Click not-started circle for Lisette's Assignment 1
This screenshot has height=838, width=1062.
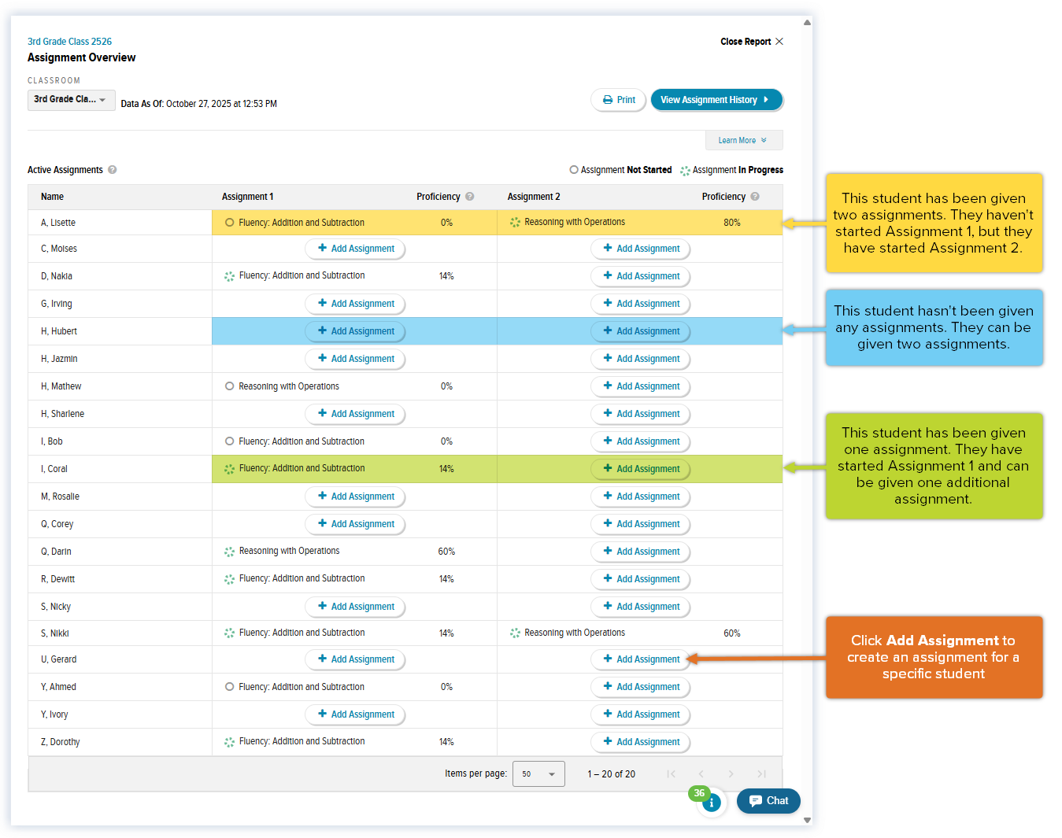click(229, 223)
